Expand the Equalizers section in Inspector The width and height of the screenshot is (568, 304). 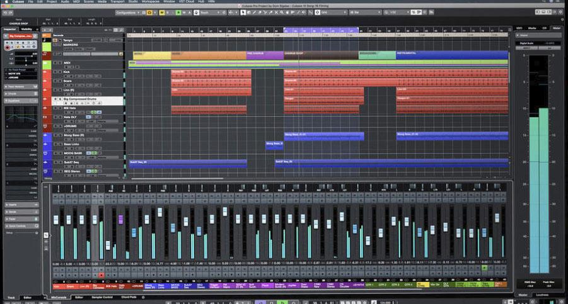click(14, 99)
